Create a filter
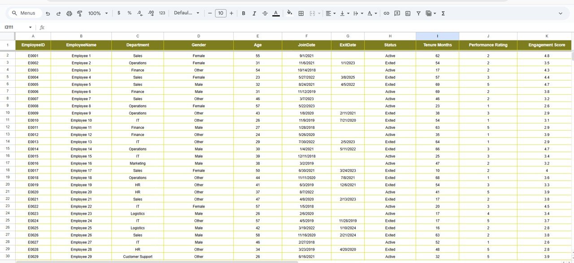The width and height of the screenshot is (574, 263). point(418,13)
